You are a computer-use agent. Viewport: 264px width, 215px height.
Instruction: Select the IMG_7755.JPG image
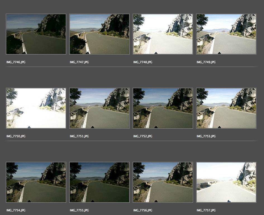[x=99, y=182]
